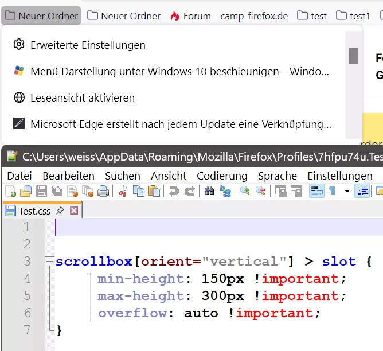Open the Forum - camp-firefox.de bookmark
Image resolution: width=383 pixels, height=351 pixels.
coord(229,16)
